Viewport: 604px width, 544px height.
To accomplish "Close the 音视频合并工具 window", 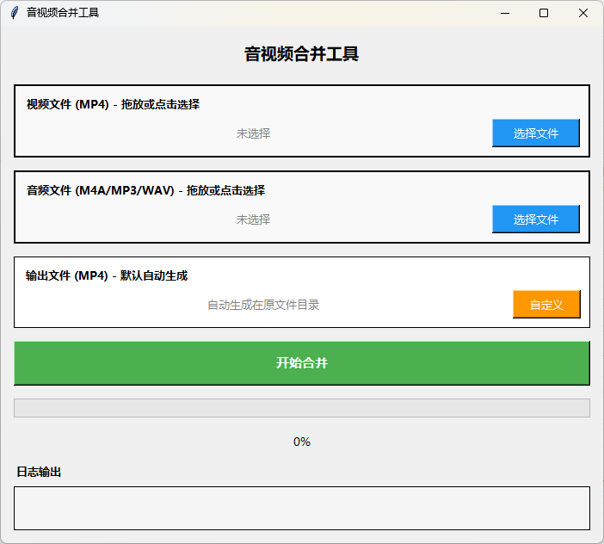I will coord(582,13).
